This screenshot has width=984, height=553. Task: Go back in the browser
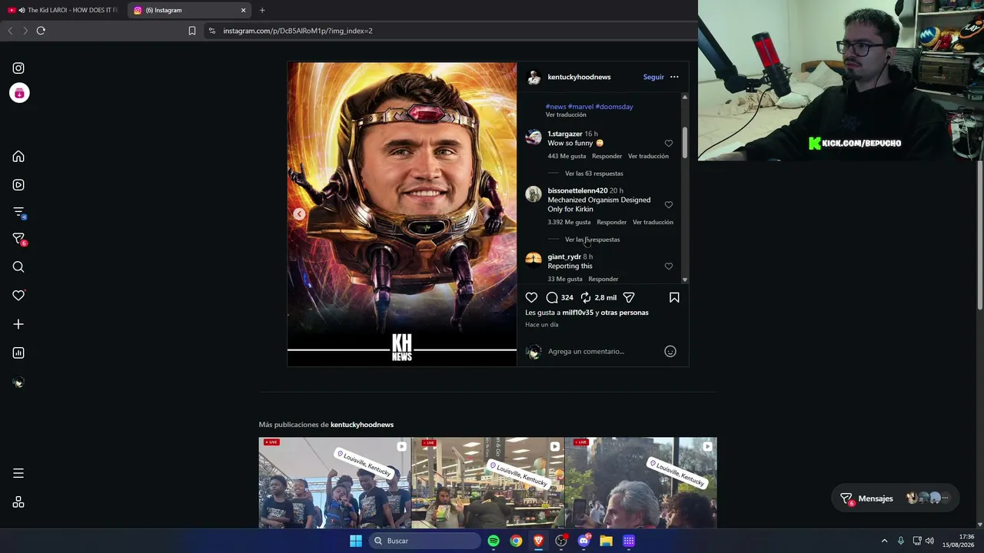pos(10,31)
